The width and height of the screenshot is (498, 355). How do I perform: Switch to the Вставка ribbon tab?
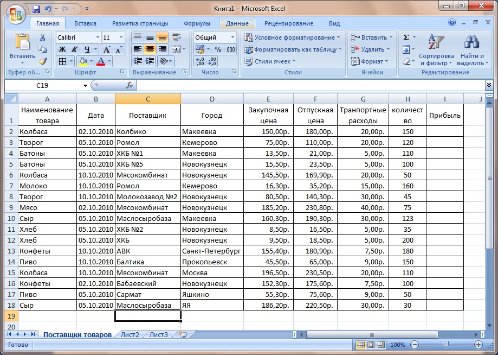pos(85,23)
